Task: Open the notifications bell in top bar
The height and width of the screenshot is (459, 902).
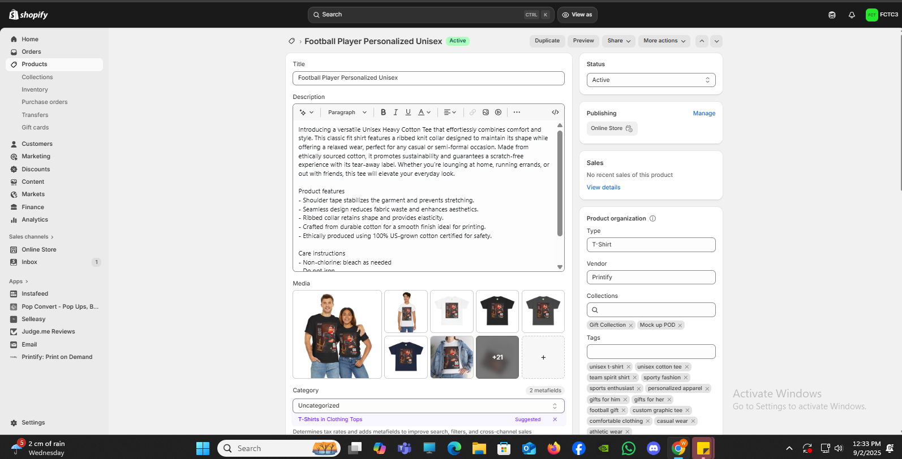Action: [x=852, y=15]
